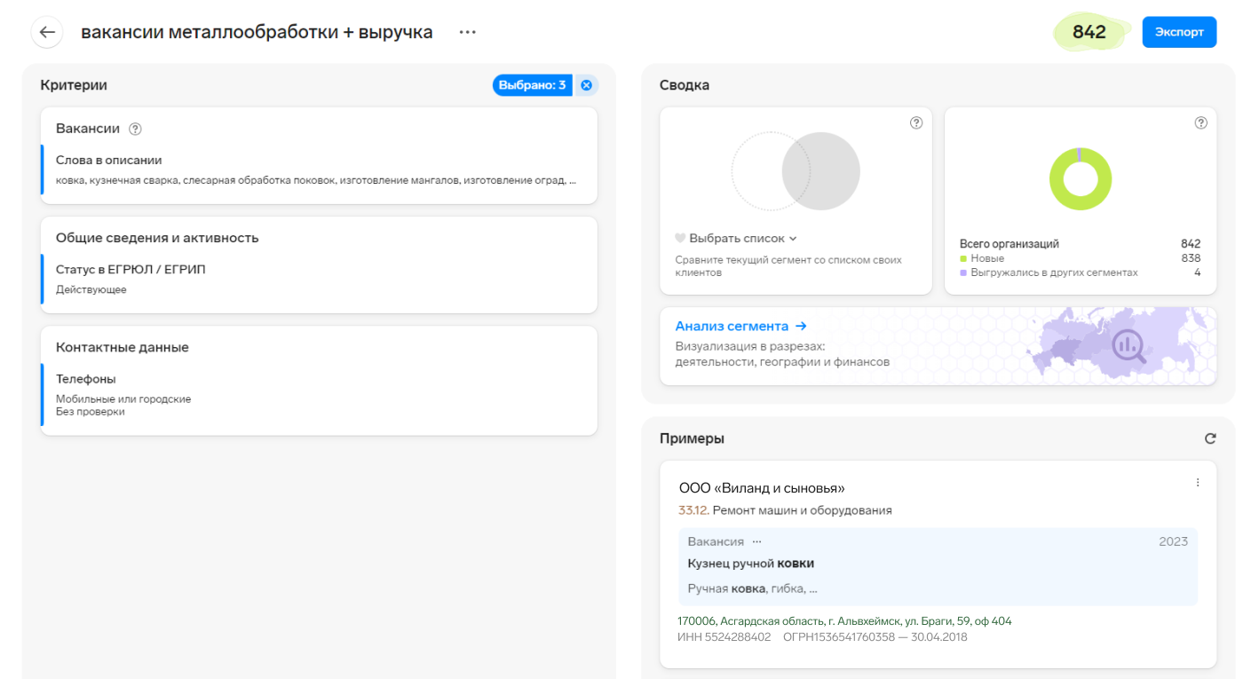Open the Телефоны criterion
Screen dimensions: 1259x679
pos(319,395)
